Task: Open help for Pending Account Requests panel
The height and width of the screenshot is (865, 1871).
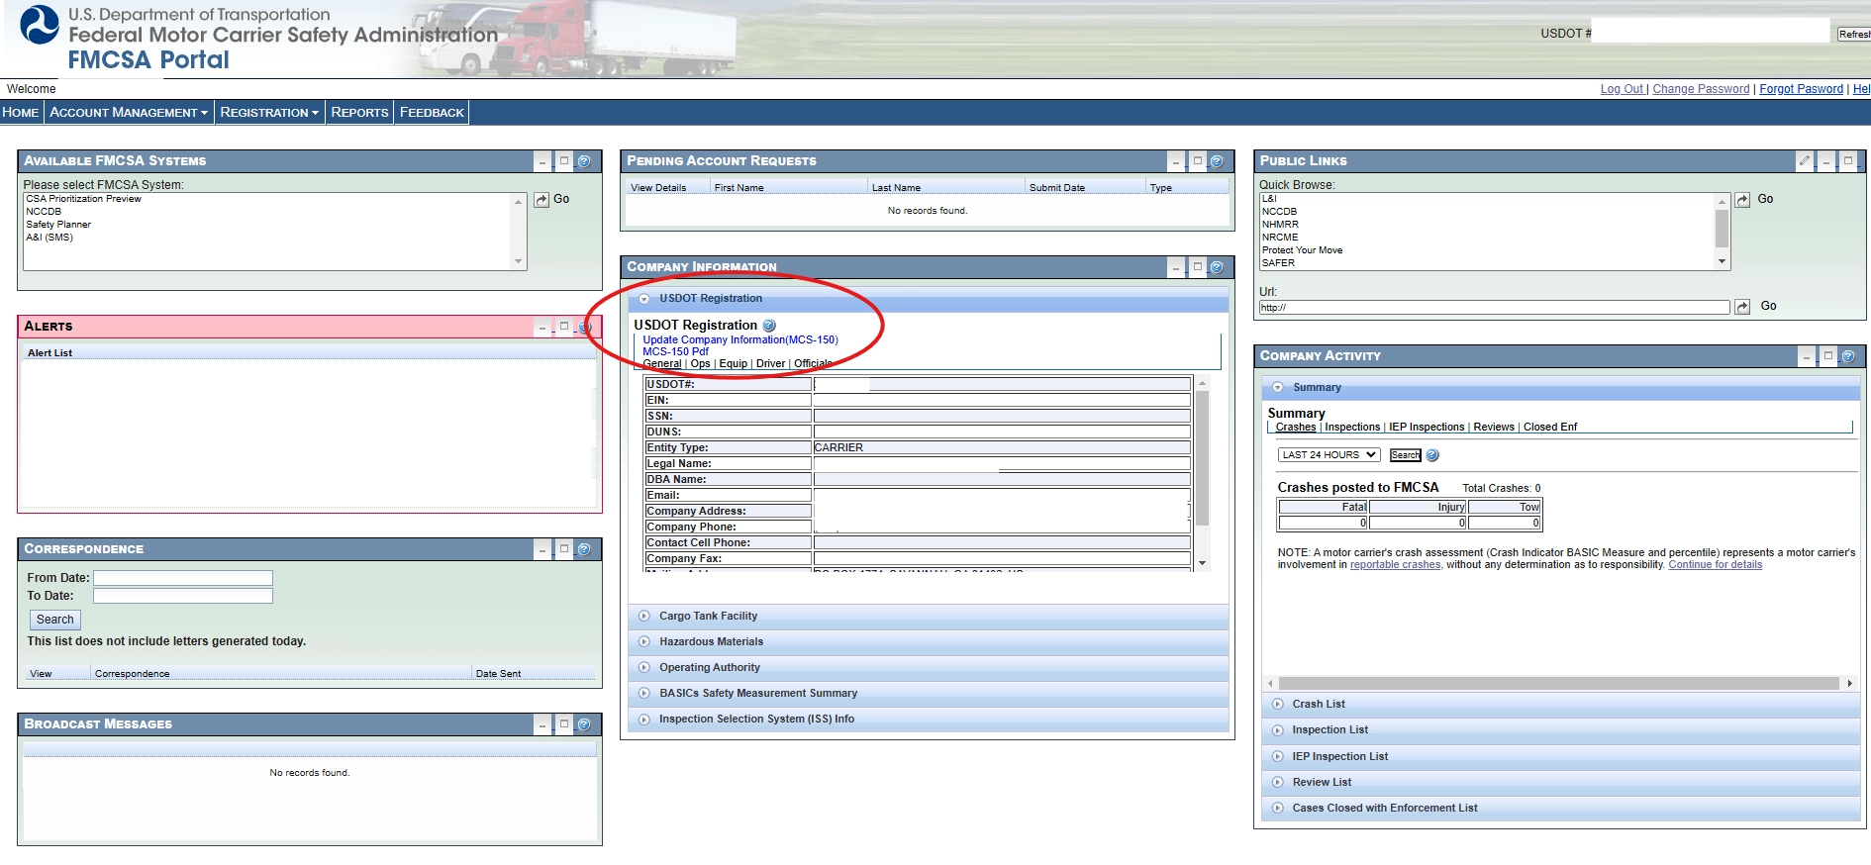Action: 1217,160
